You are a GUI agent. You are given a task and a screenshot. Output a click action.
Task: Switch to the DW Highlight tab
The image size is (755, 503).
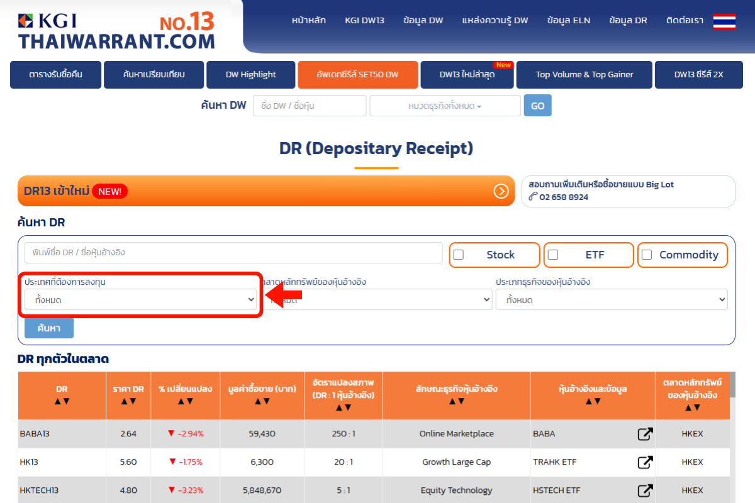[x=250, y=74]
